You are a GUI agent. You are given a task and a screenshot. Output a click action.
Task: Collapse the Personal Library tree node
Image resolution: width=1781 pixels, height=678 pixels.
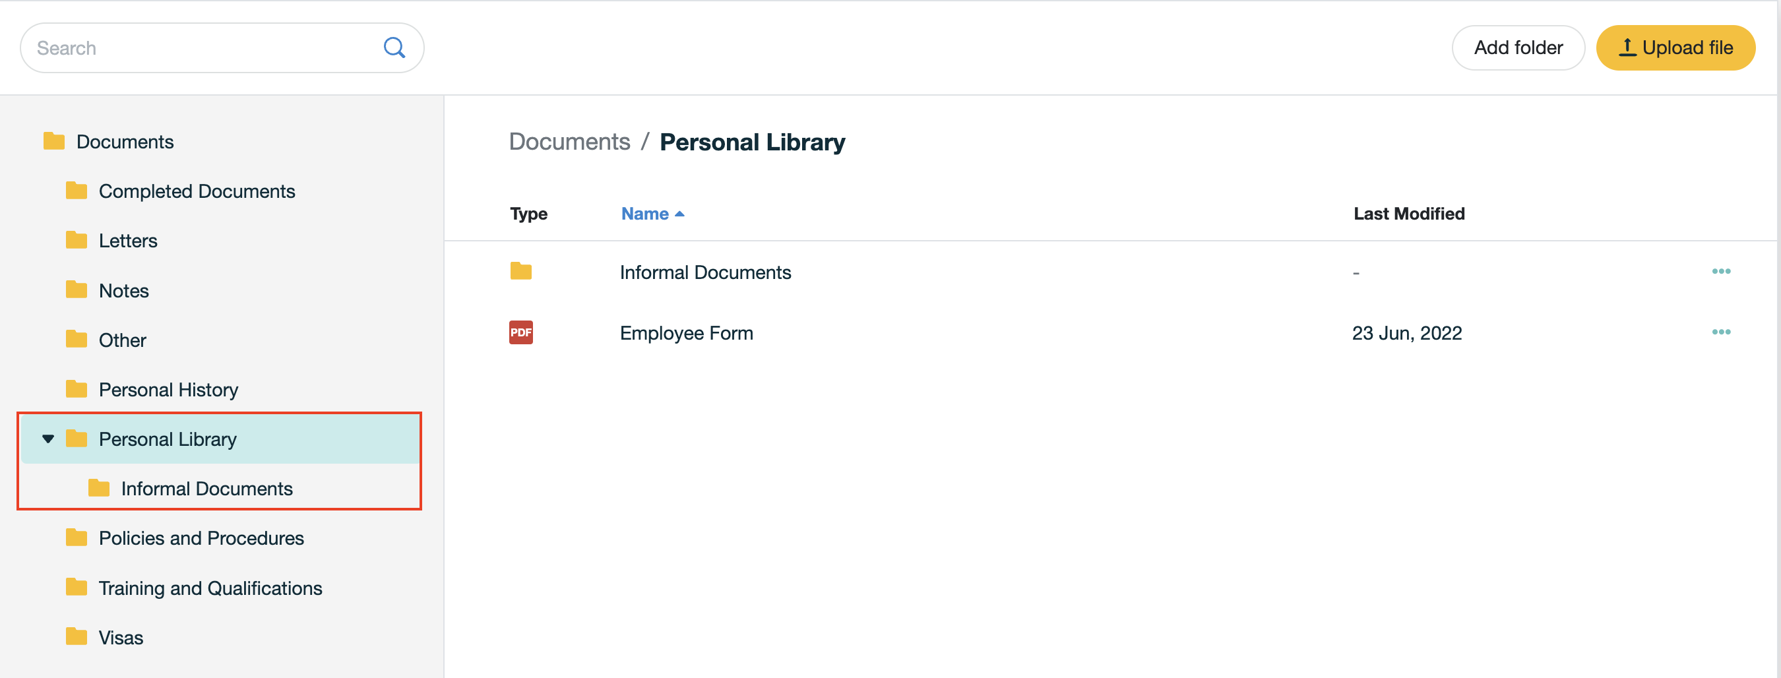(47, 439)
